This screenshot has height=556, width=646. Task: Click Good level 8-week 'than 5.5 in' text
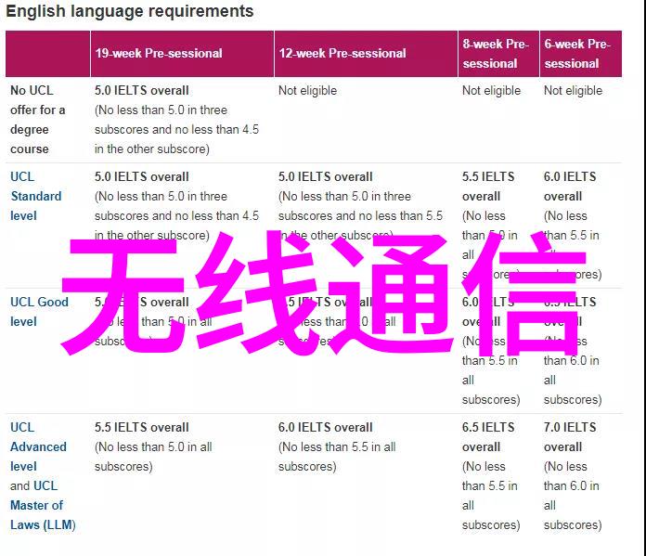(489, 361)
